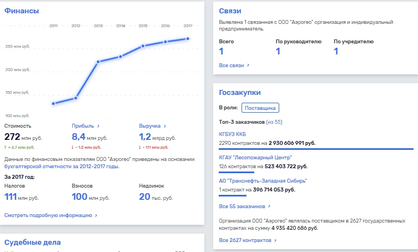Click the 200 млн руб. axis label

[x=18, y=69]
